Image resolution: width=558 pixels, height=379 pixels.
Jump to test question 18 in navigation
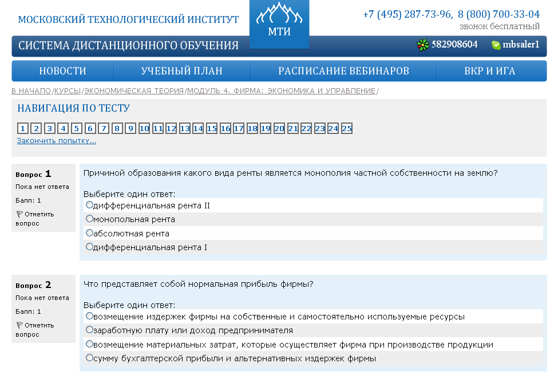(x=252, y=128)
